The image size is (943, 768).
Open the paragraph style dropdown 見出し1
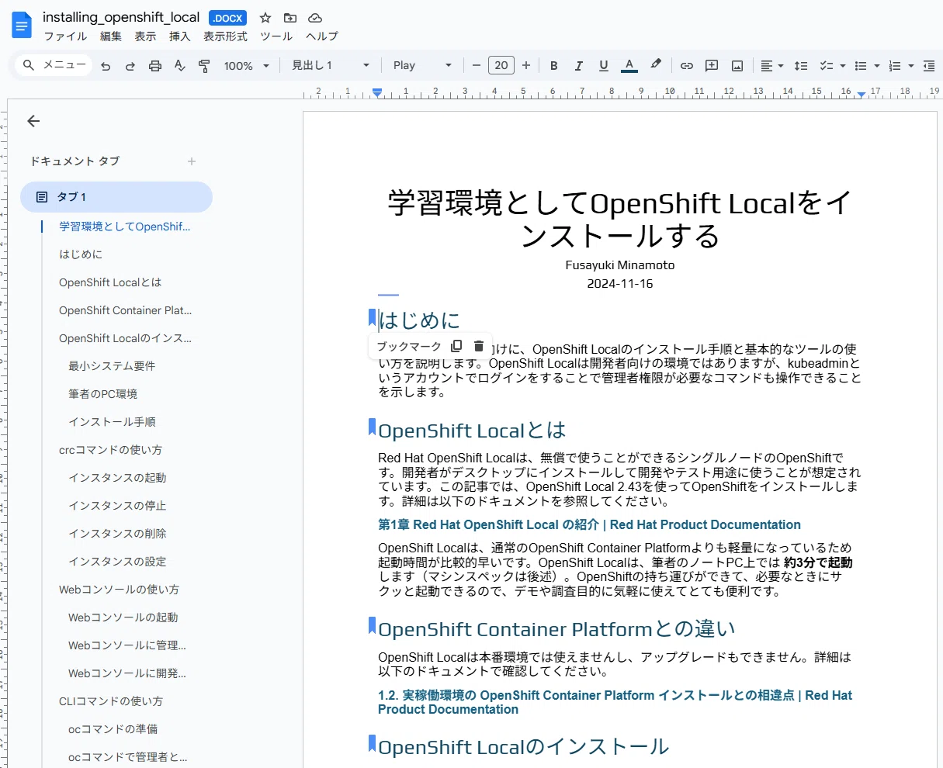click(x=330, y=66)
